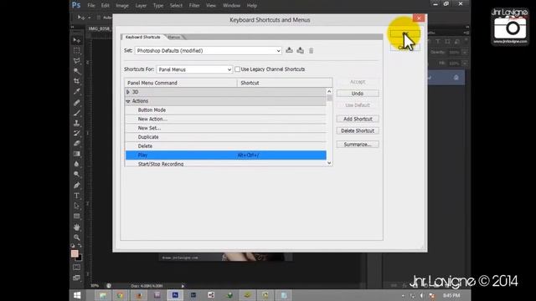
Task: Open Chrome from the taskbar
Action: [121, 295]
